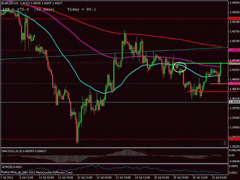This screenshot has width=240, height=180.
Task: Click the "15 Jul 03:00" time axis label
Action: 162,178
